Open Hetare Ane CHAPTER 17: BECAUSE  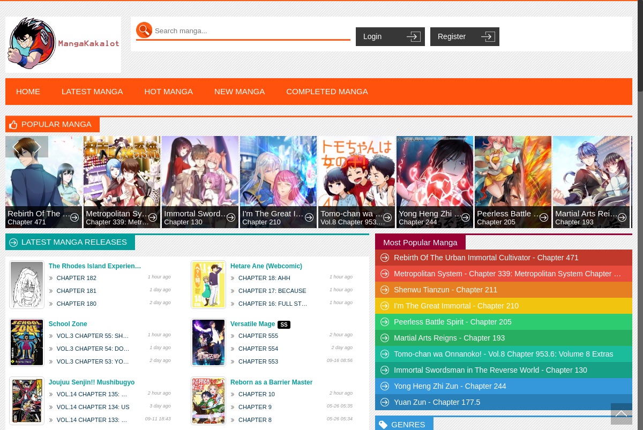(x=272, y=291)
